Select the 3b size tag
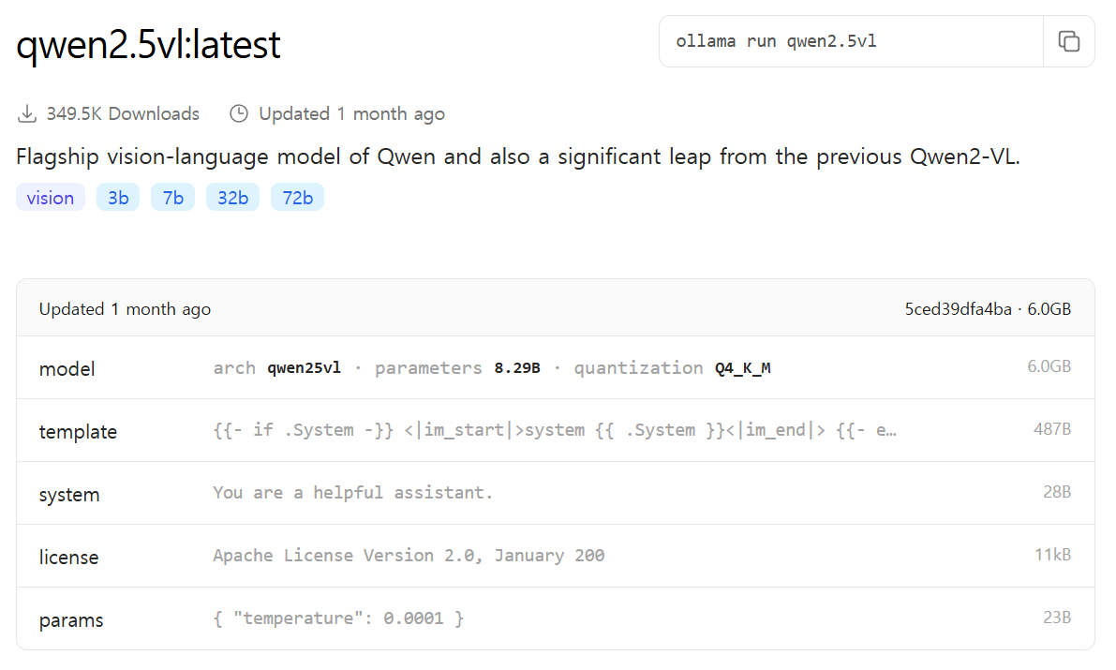The image size is (1116, 670). (x=118, y=198)
